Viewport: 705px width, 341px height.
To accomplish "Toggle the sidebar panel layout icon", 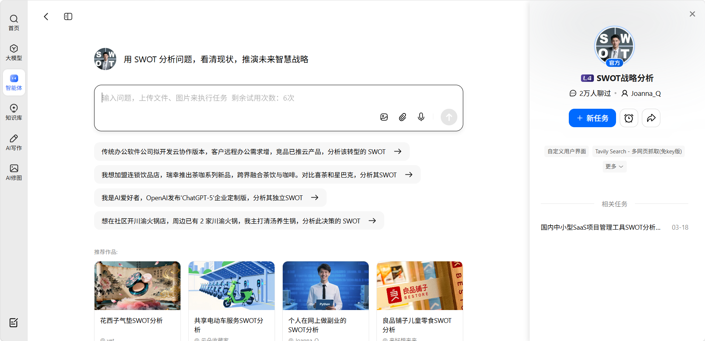I will tap(68, 17).
